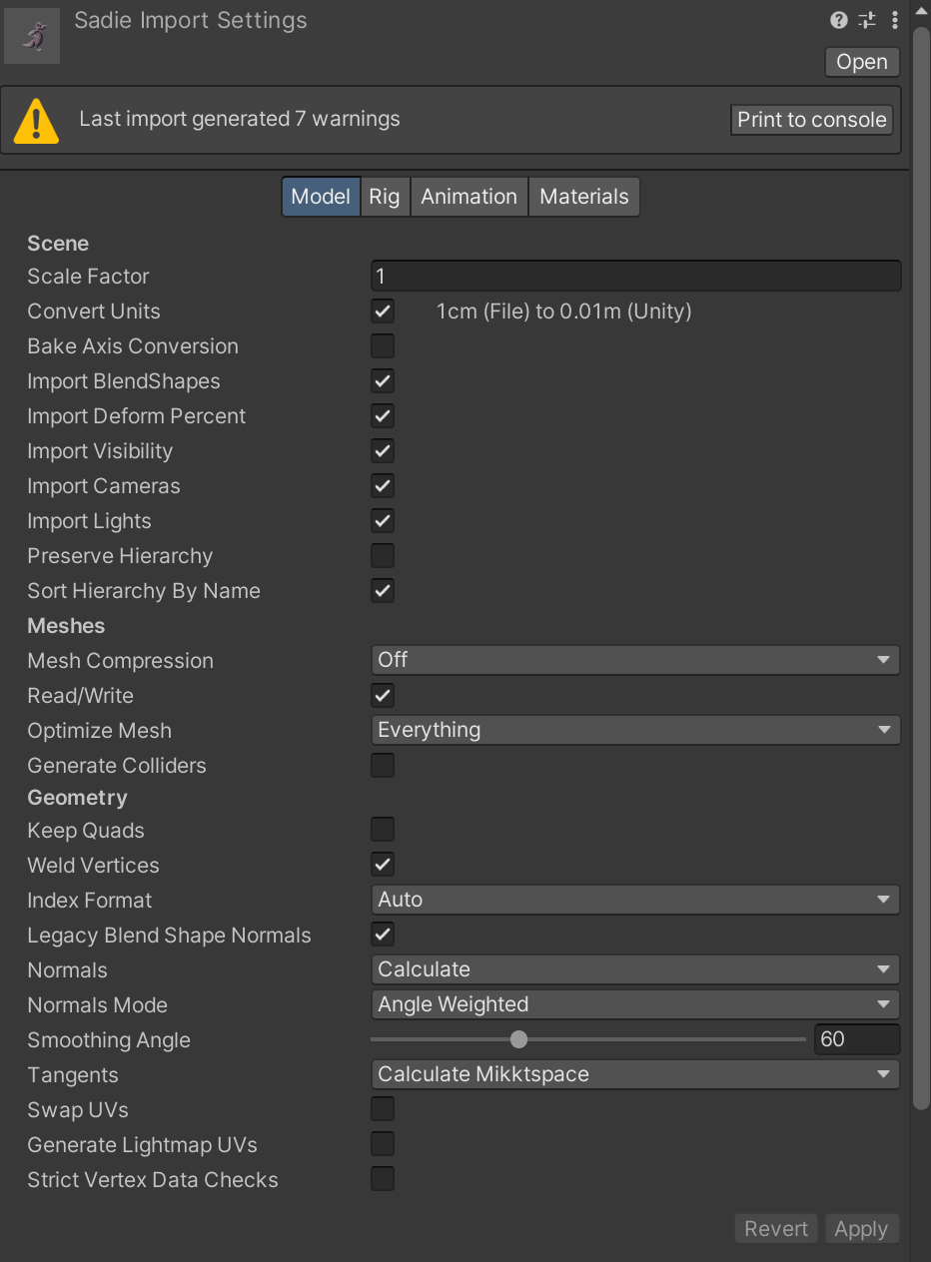The height and width of the screenshot is (1262, 931).
Task: Click the Scale Factor label
Action: coord(88,277)
